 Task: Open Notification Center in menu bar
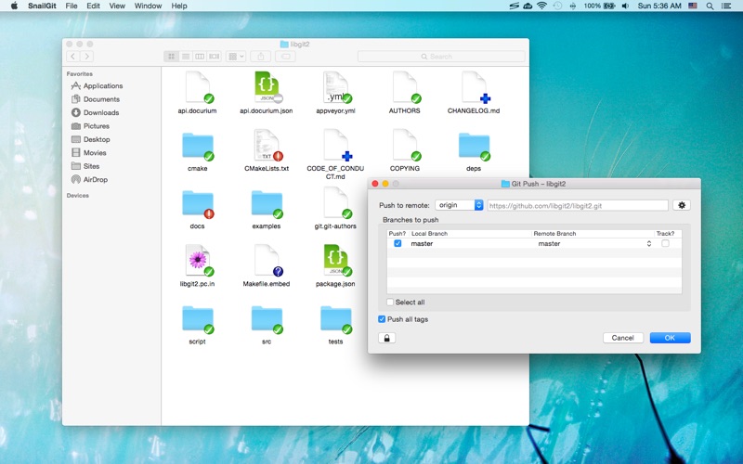[726, 6]
